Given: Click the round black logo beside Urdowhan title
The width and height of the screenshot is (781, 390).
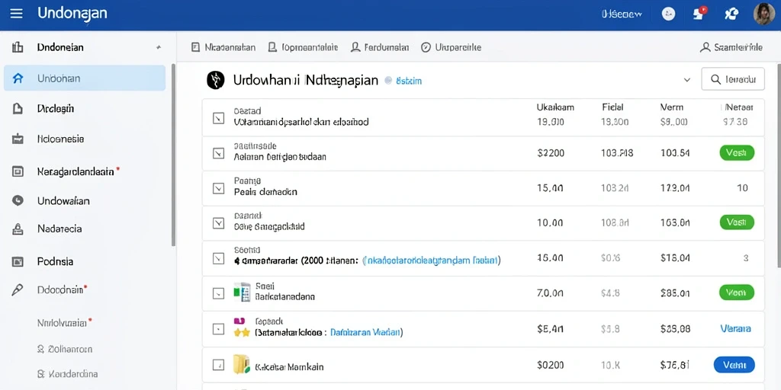Looking at the screenshot, I should coord(215,80).
